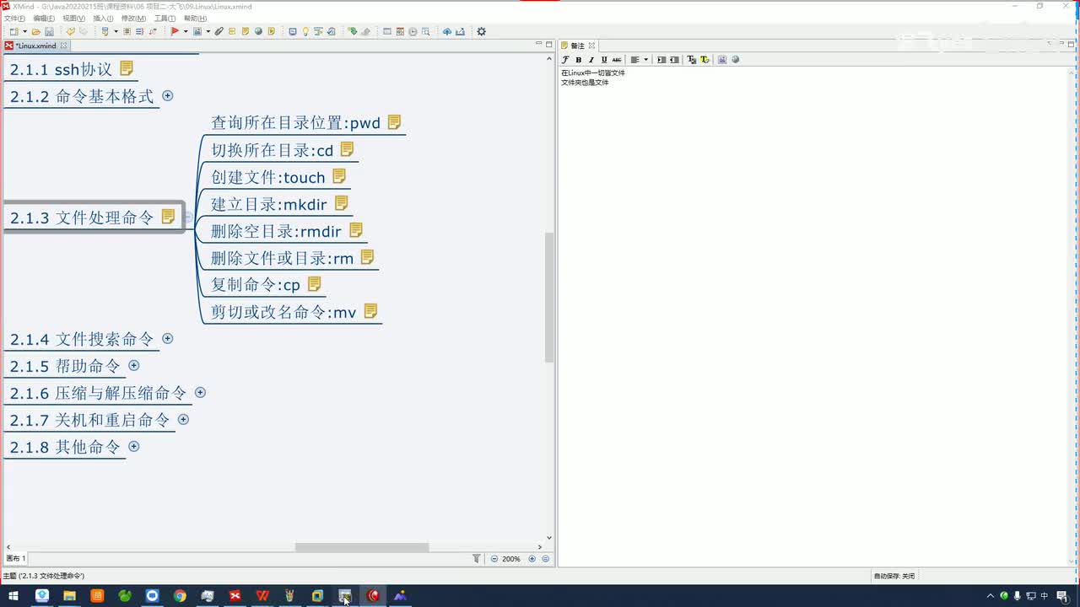Viewport: 1080px width, 607px height.
Task: Click Increase indent icon in notes toolbar
Action: [x=661, y=60]
